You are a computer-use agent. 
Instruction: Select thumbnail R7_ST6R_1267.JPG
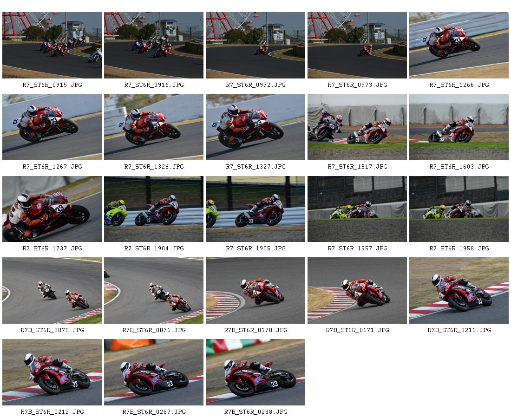tap(52, 127)
